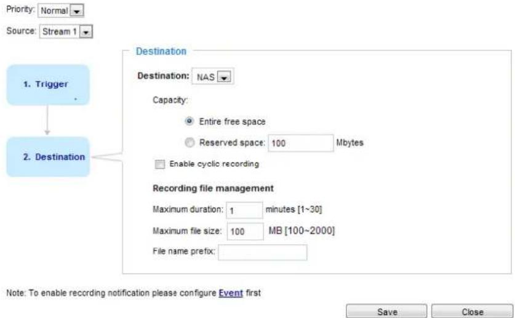The height and width of the screenshot is (318, 515).
Task: Click the Enable cyclic recording label
Action: pyautogui.click(x=214, y=164)
